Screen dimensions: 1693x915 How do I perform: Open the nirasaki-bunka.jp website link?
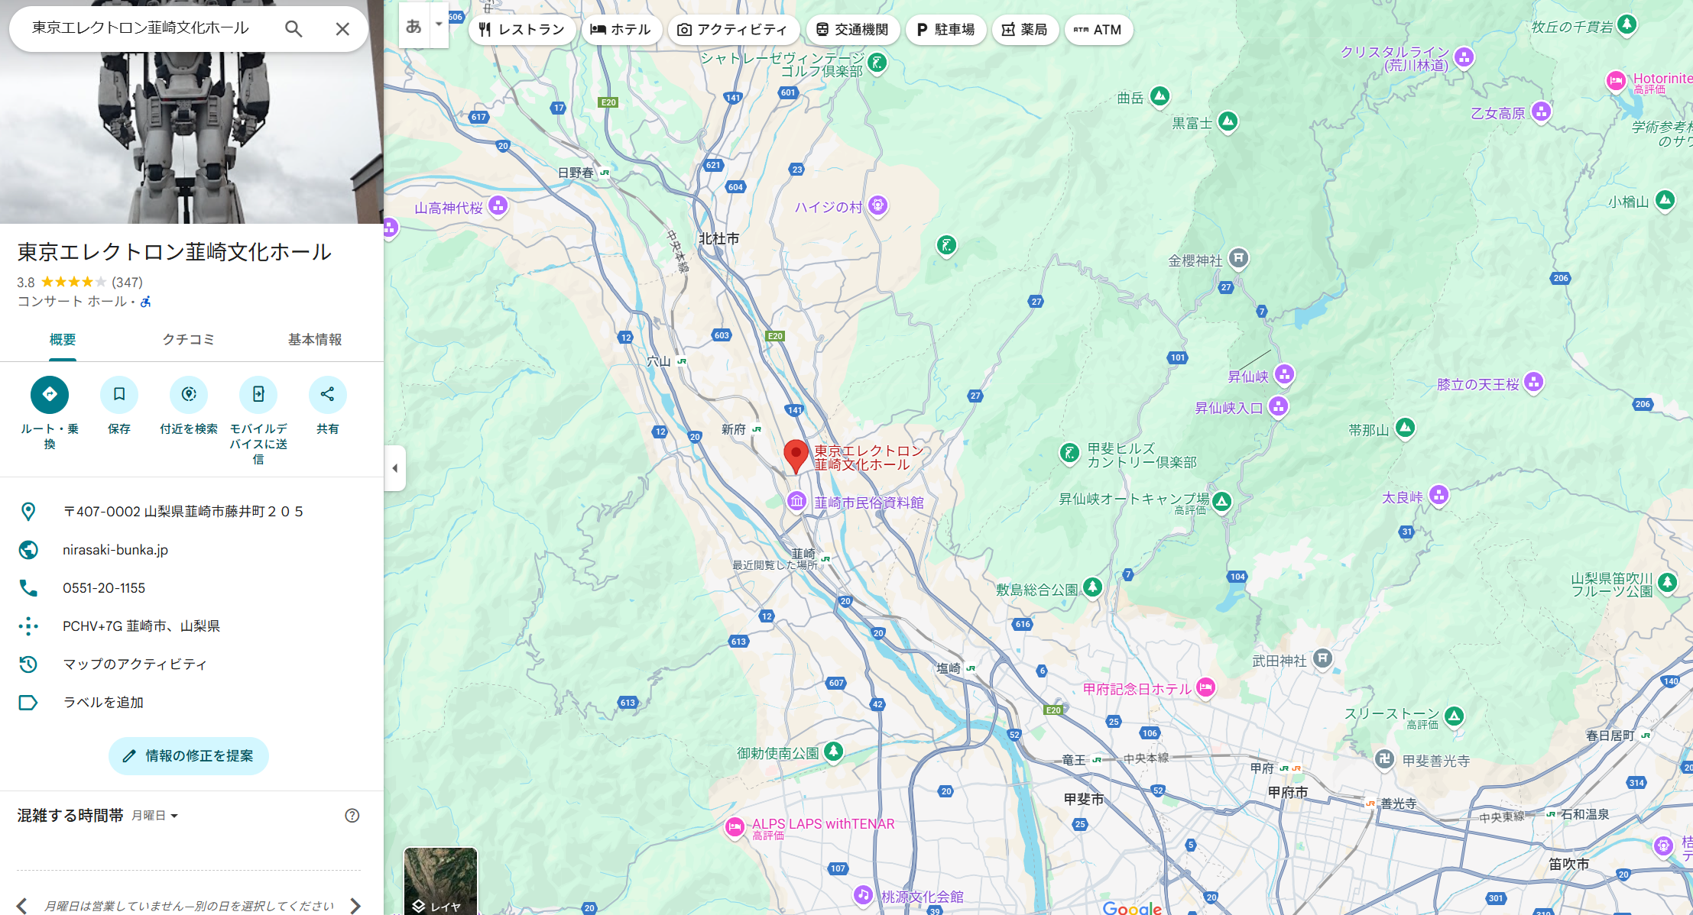(115, 550)
